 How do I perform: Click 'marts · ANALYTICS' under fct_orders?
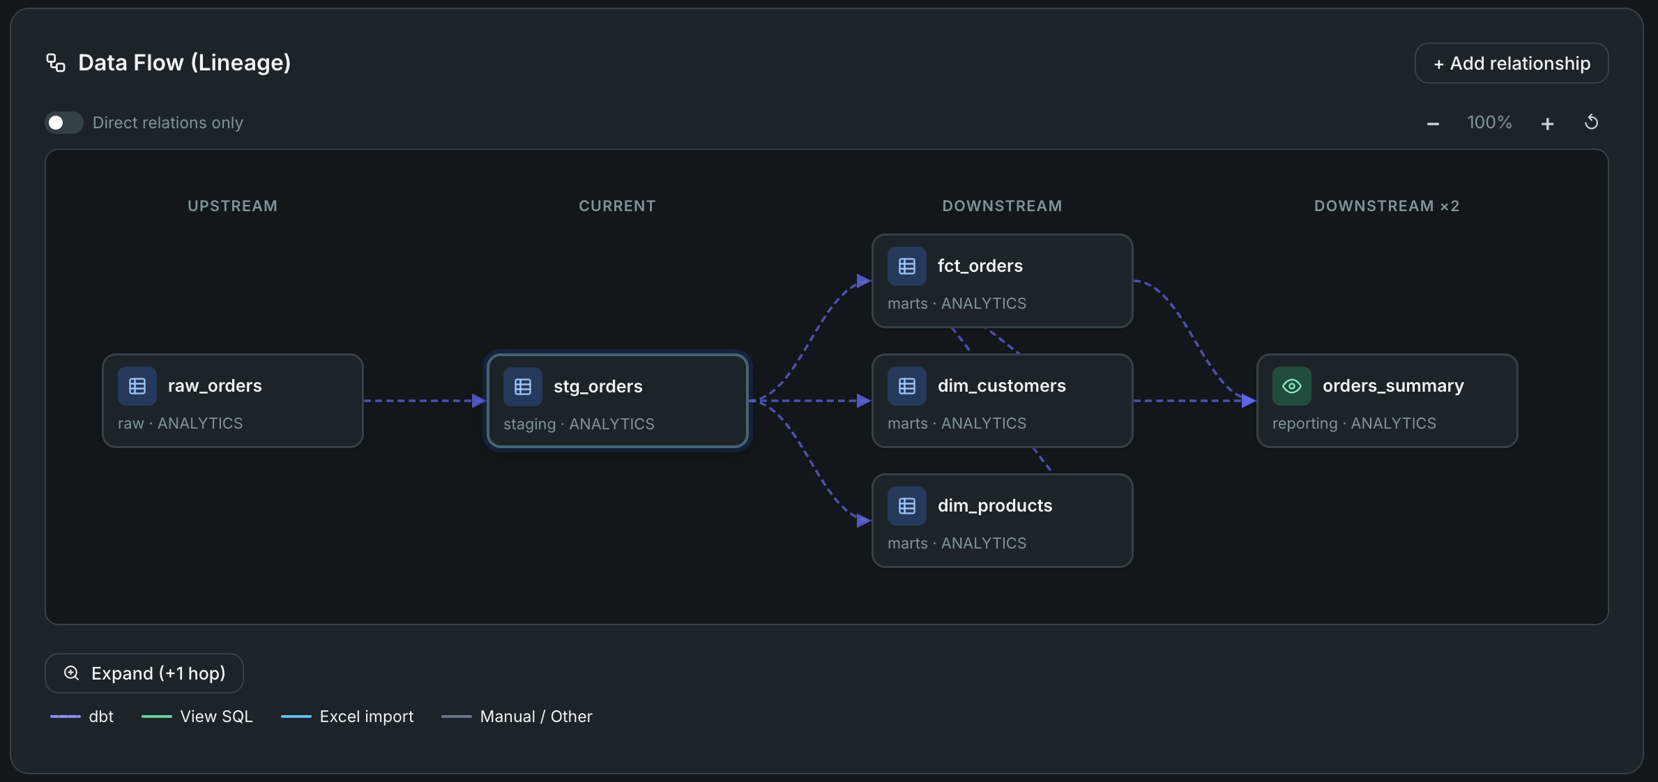(x=957, y=304)
